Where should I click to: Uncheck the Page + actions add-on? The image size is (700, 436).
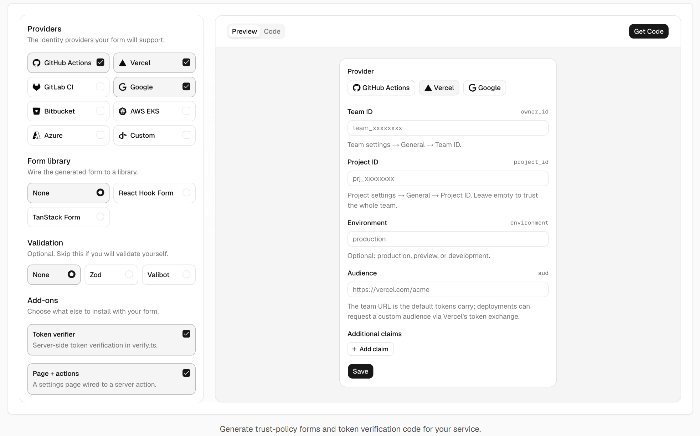click(x=186, y=373)
